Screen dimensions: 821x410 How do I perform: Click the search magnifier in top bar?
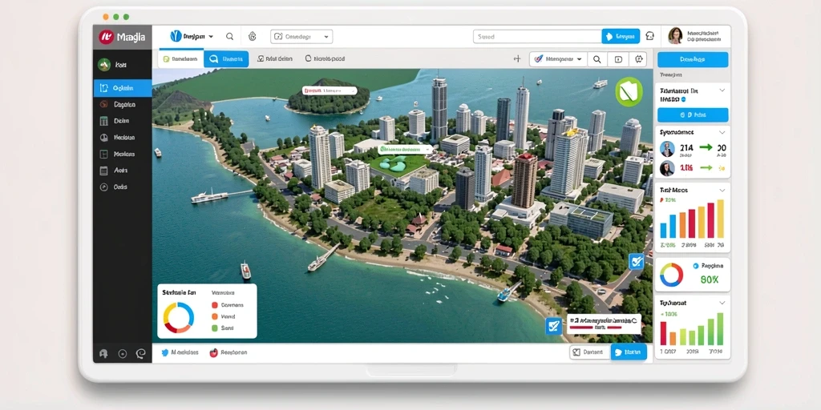pos(229,37)
